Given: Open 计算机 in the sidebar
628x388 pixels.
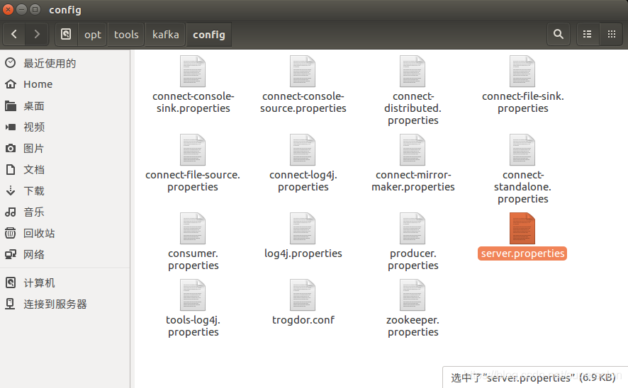Looking at the screenshot, I should tap(65, 283).
